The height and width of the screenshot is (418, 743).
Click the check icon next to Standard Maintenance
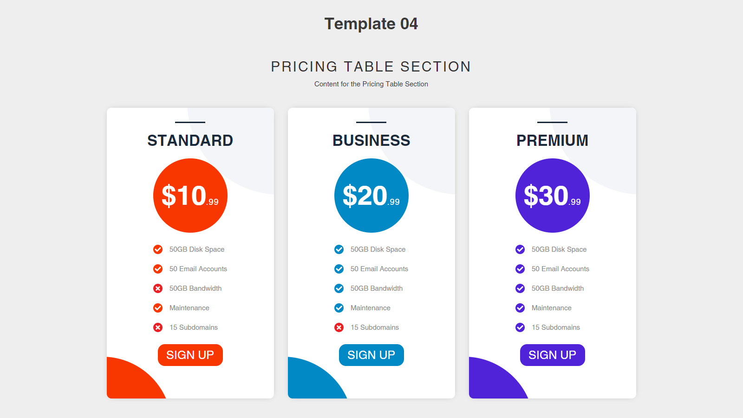158,308
